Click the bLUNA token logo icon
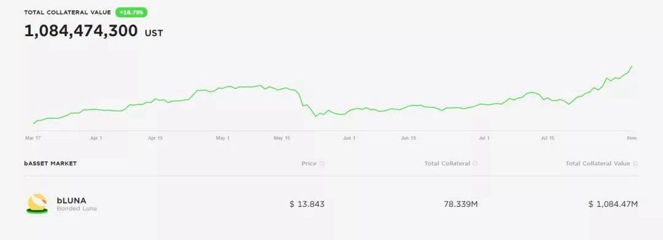663x240 pixels. [37, 204]
